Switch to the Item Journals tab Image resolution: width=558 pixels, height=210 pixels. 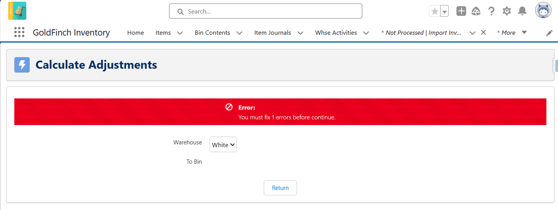(272, 33)
